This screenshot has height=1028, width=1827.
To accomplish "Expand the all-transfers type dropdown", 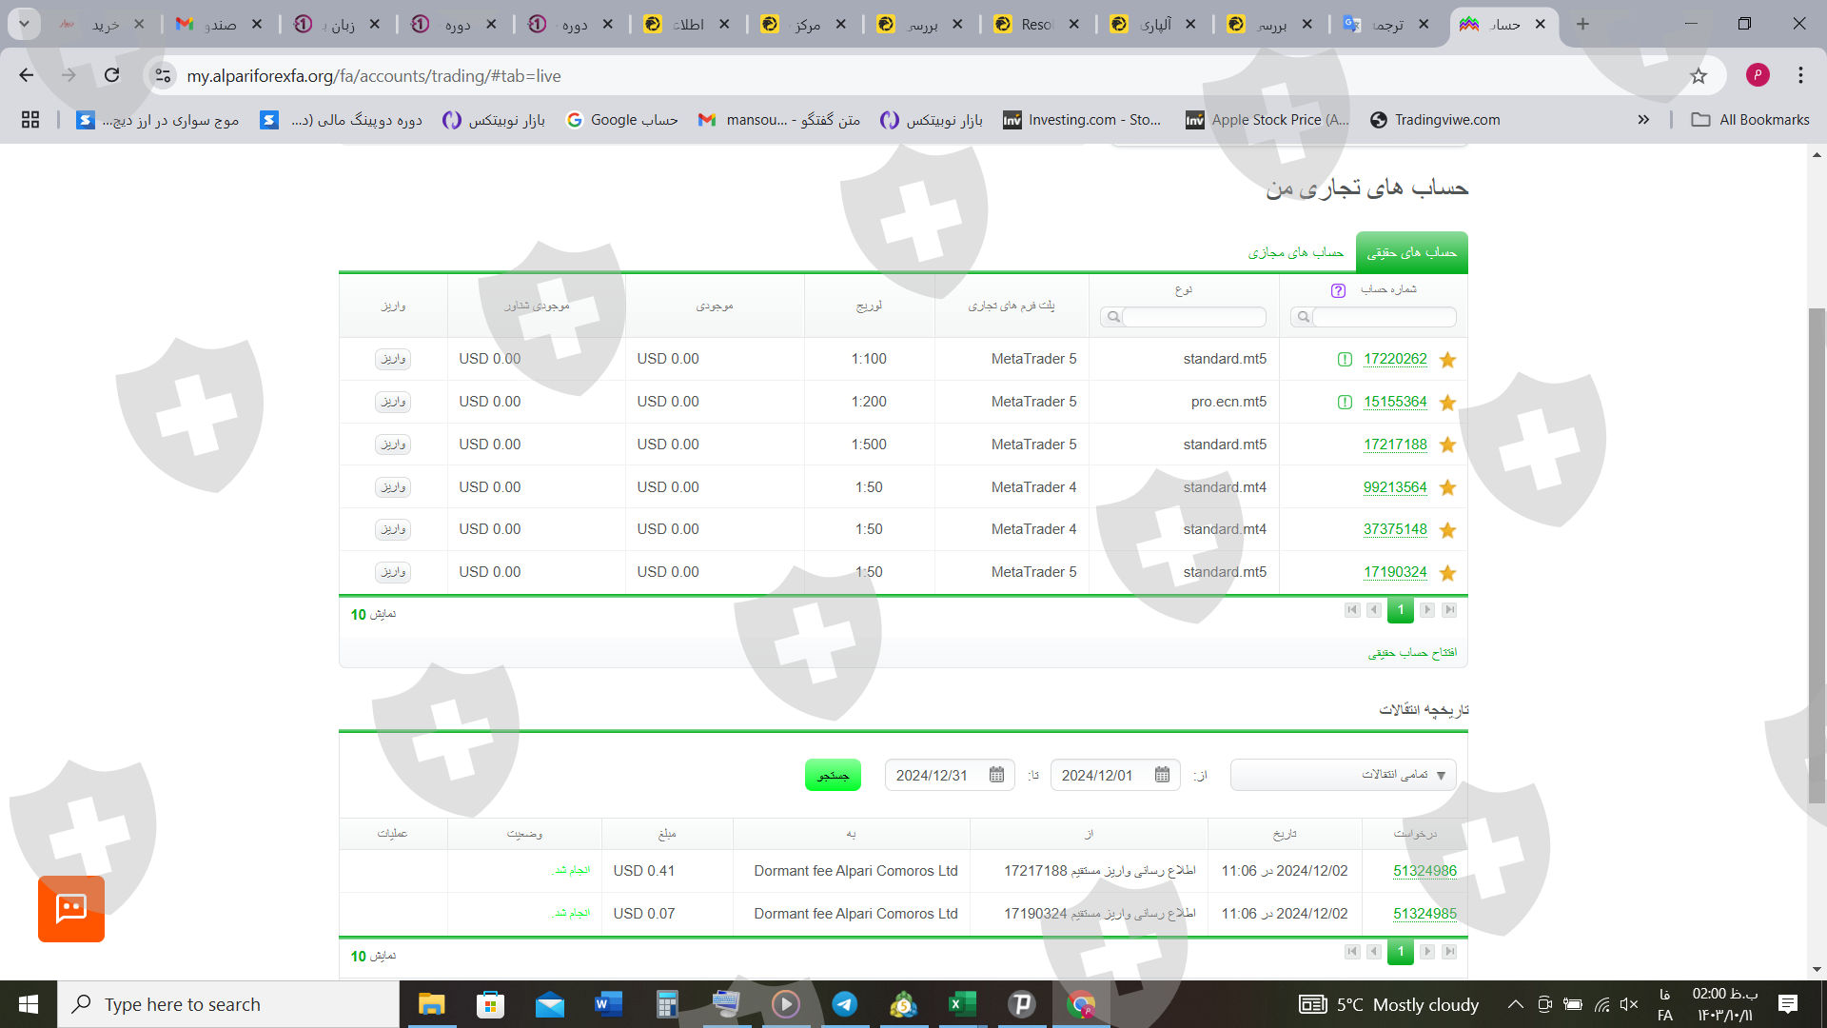I will point(1344,775).
